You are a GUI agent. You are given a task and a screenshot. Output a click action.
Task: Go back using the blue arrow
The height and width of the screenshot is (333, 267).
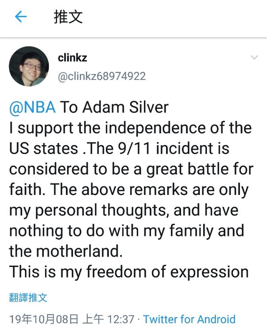coord(21,17)
